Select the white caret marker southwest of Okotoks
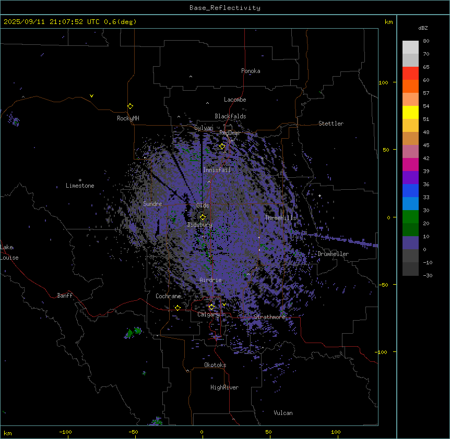Image resolution: width=450 pixels, height=439 pixels. [188, 371]
